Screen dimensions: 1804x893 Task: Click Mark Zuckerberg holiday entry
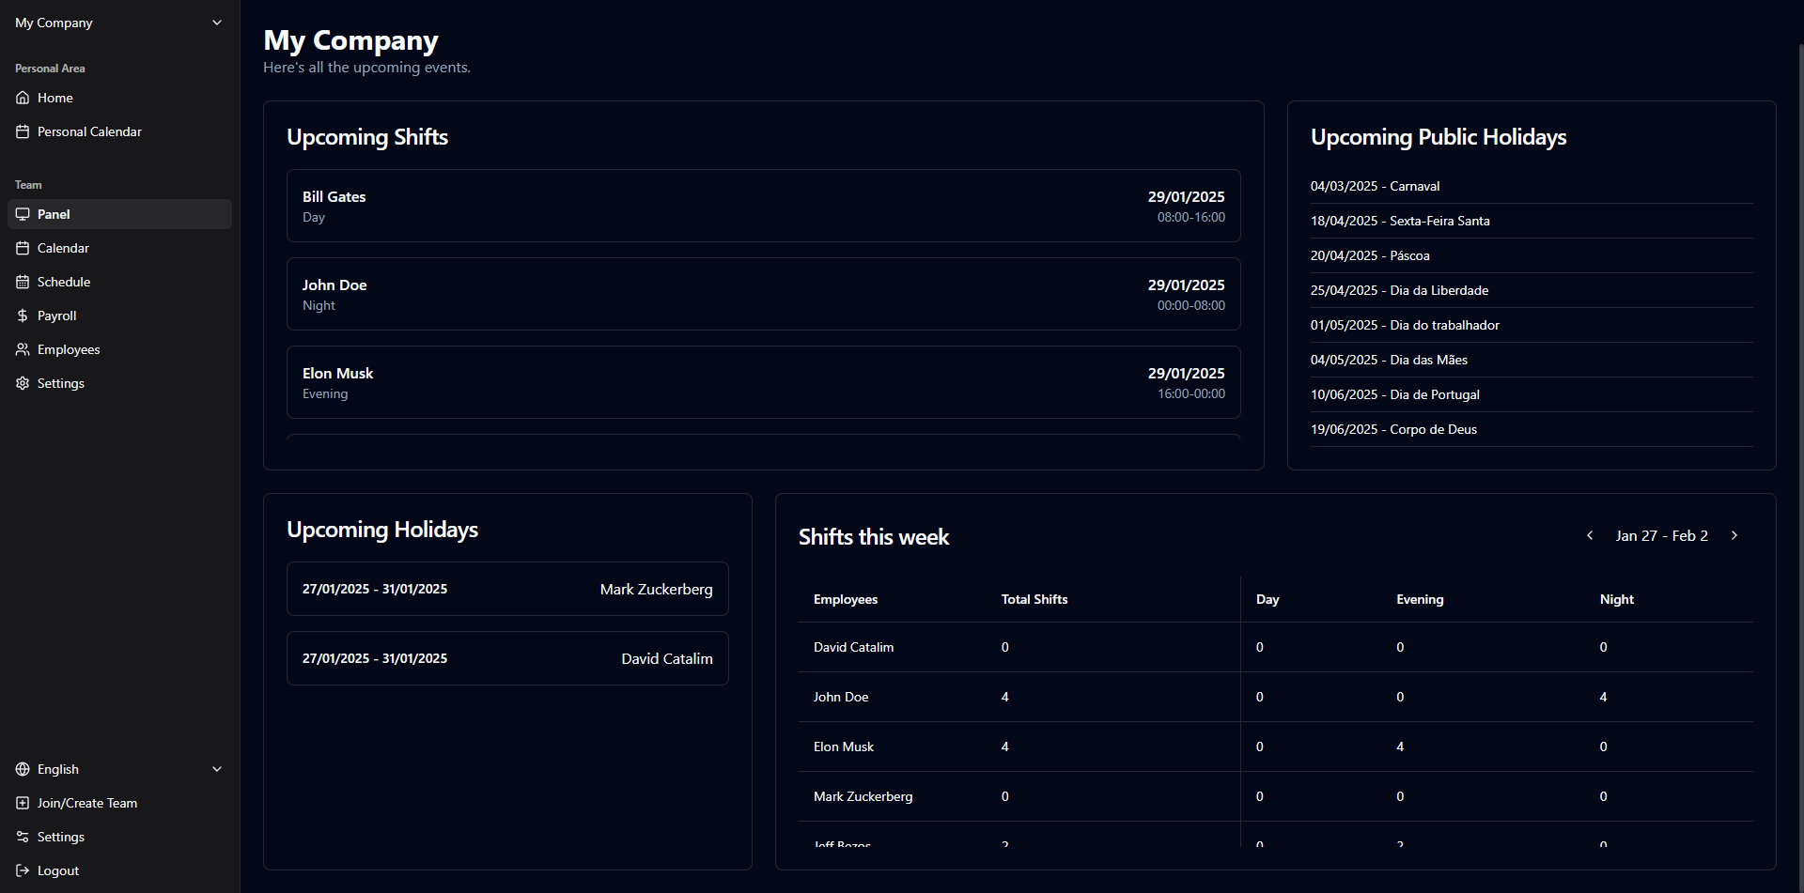507,589
